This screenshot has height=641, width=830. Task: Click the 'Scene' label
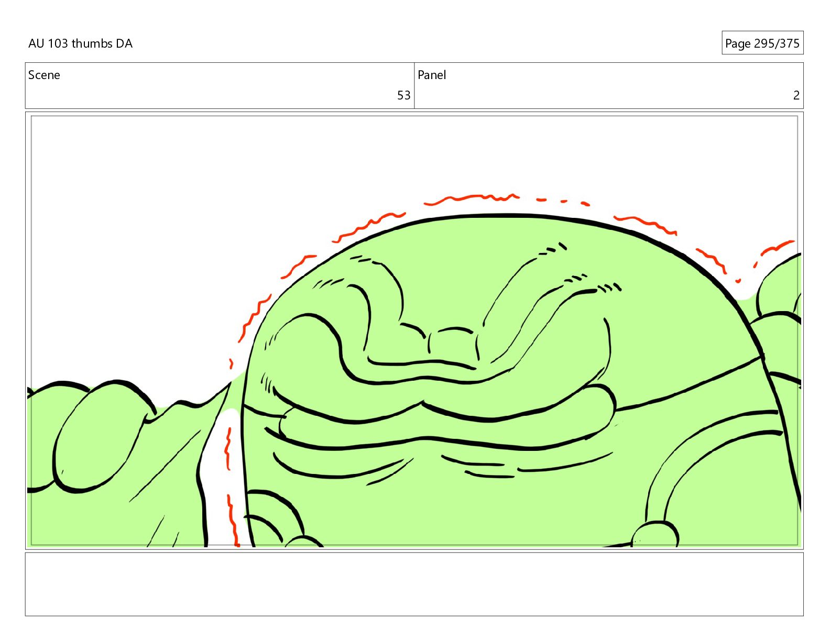(x=44, y=75)
